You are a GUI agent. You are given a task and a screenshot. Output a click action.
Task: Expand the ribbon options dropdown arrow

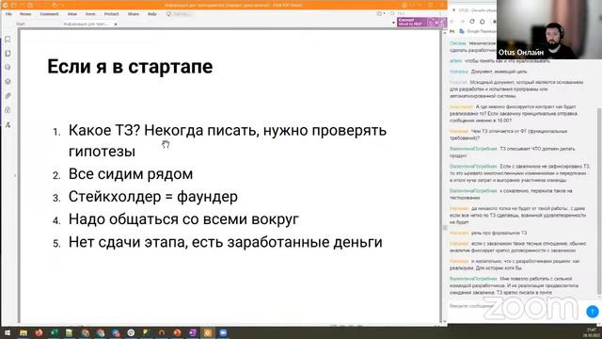tap(393, 23)
